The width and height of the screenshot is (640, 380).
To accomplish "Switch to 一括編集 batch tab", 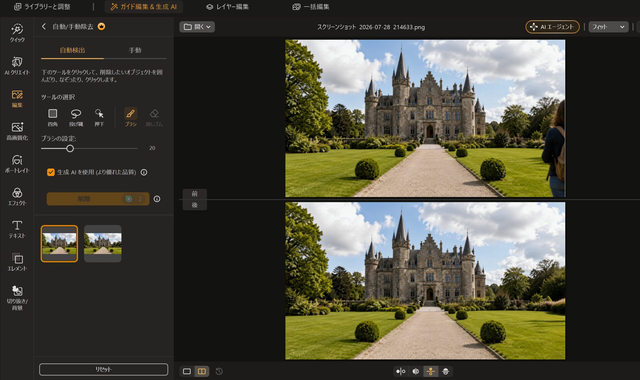I will click(311, 7).
